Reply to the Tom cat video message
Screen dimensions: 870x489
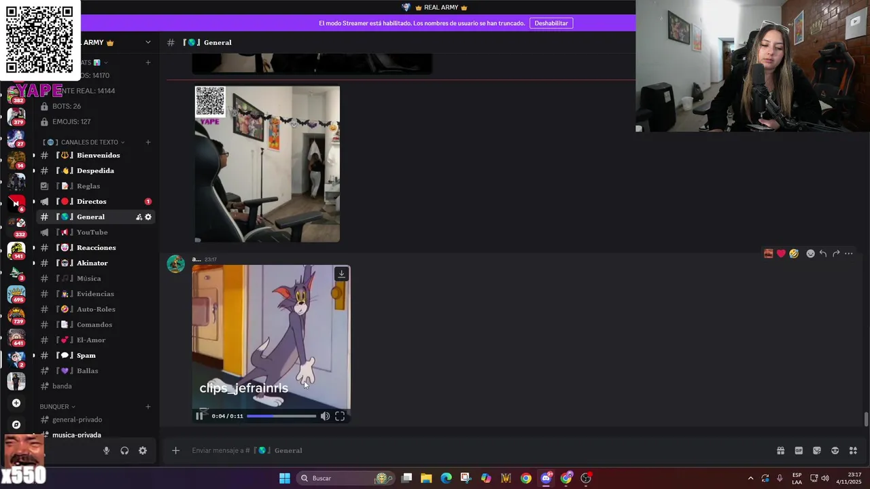(823, 253)
